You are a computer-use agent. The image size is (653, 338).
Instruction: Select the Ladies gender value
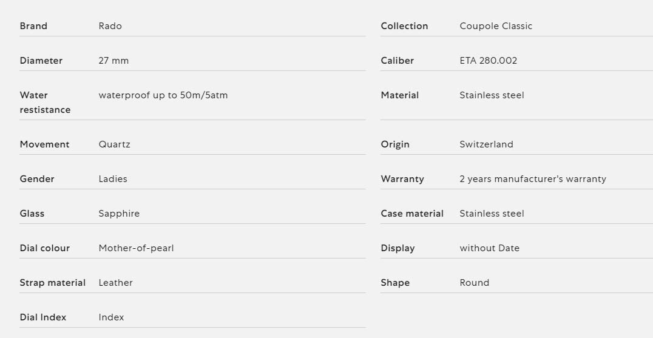point(113,178)
